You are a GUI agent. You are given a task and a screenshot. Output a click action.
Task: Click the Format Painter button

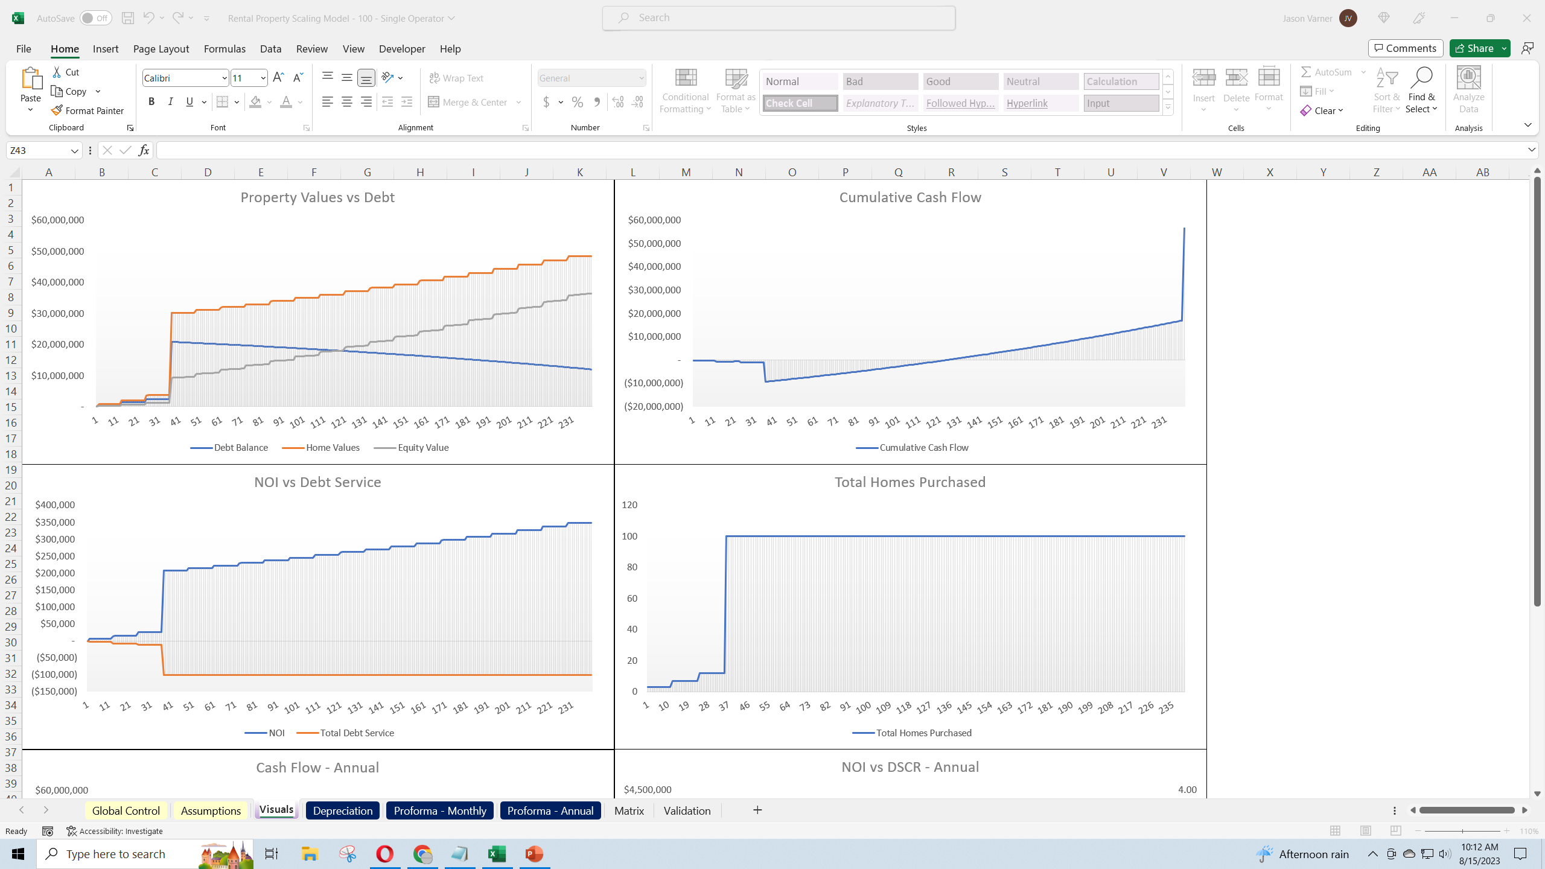tap(88, 110)
